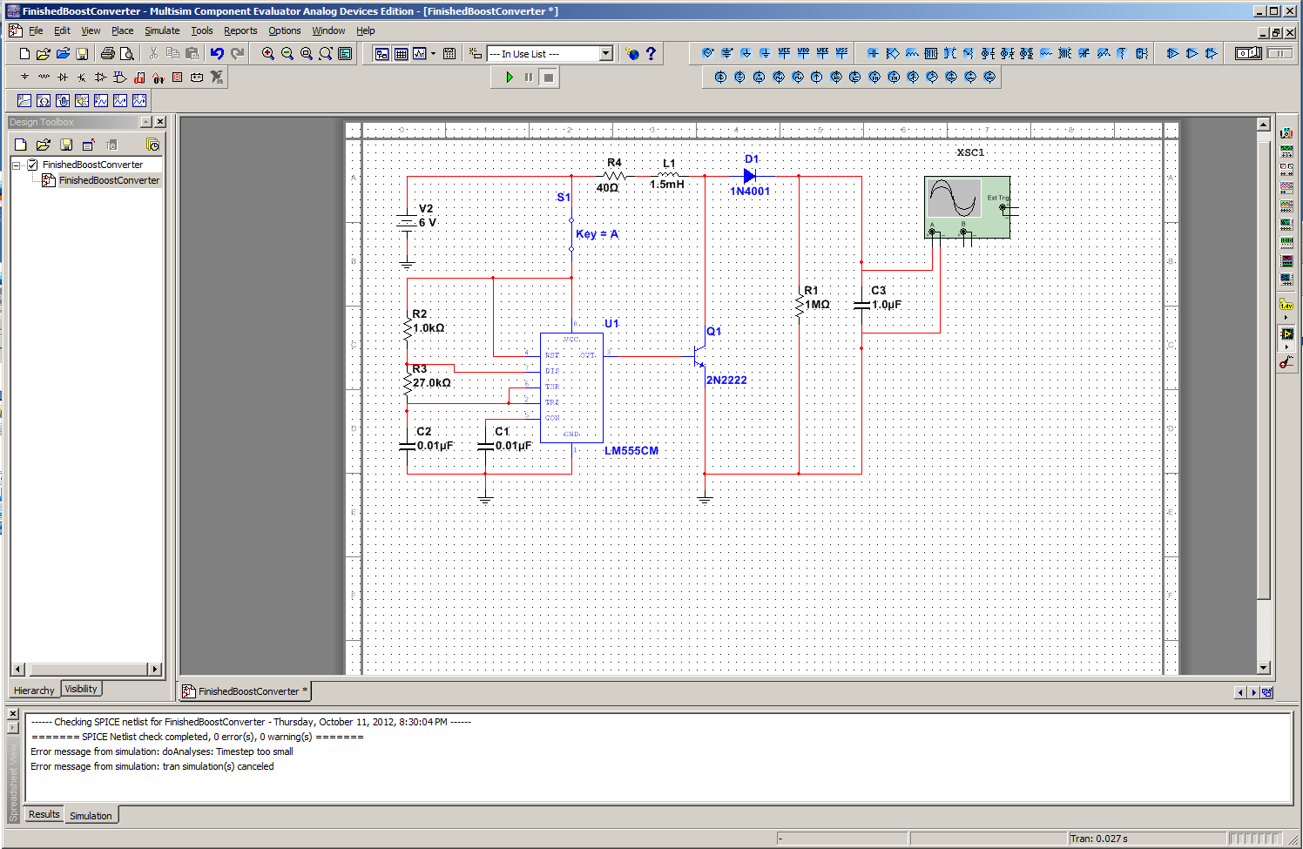Click the Design Toolbox's save icon

point(66,145)
